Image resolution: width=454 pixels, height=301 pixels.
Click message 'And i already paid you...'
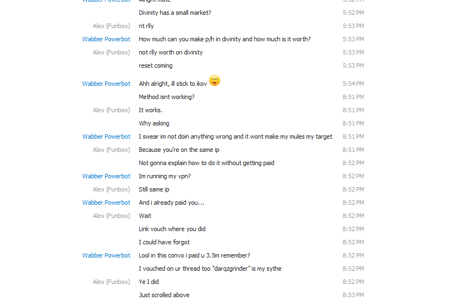click(x=171, y=203)
